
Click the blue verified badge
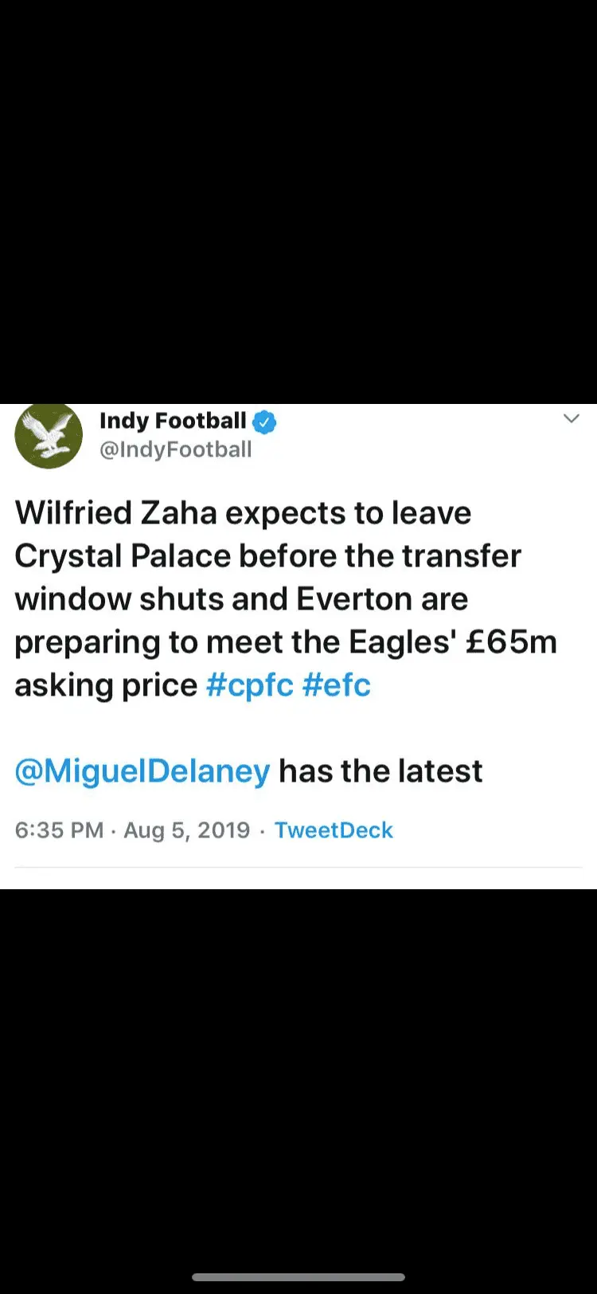click(264, 422)
